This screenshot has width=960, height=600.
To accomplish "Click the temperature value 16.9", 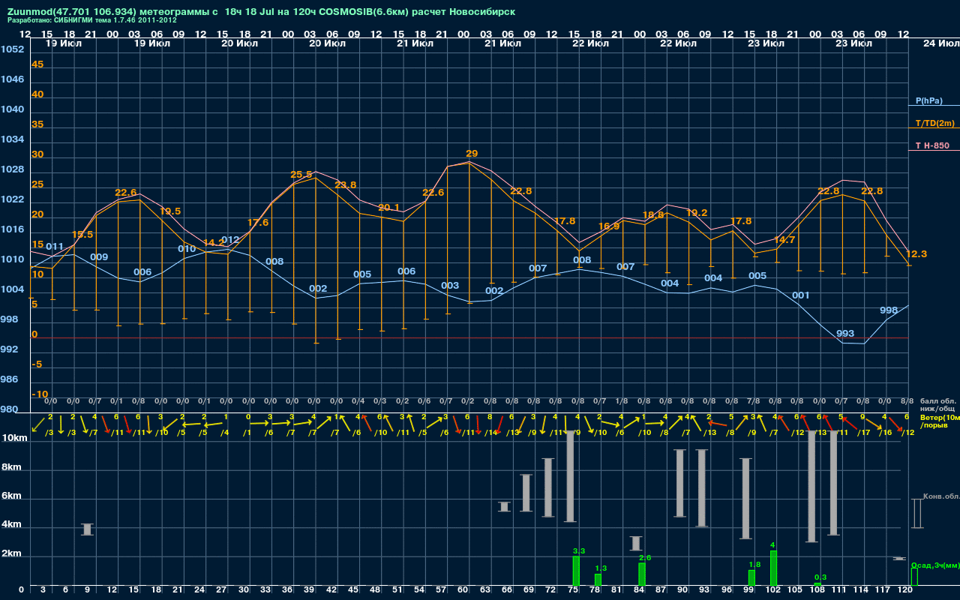I will 609,226.
